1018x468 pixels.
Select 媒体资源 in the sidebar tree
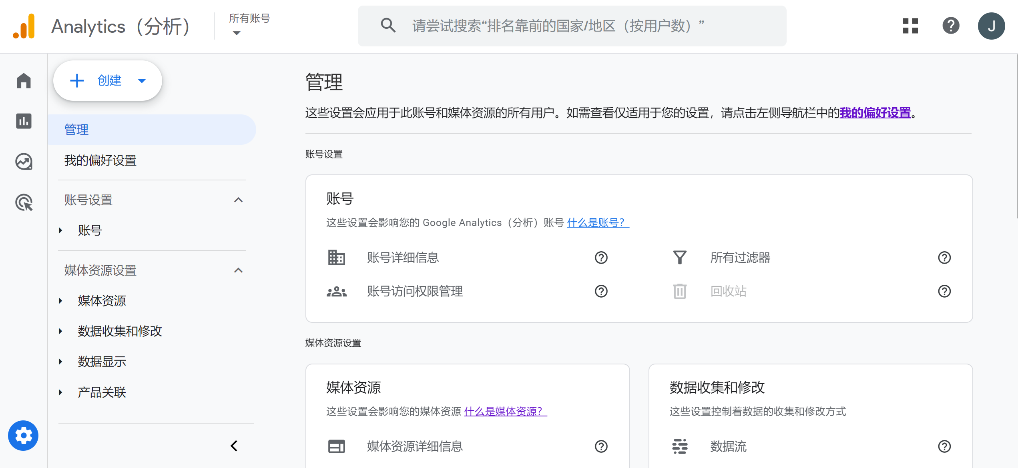[x=102, y=301]
